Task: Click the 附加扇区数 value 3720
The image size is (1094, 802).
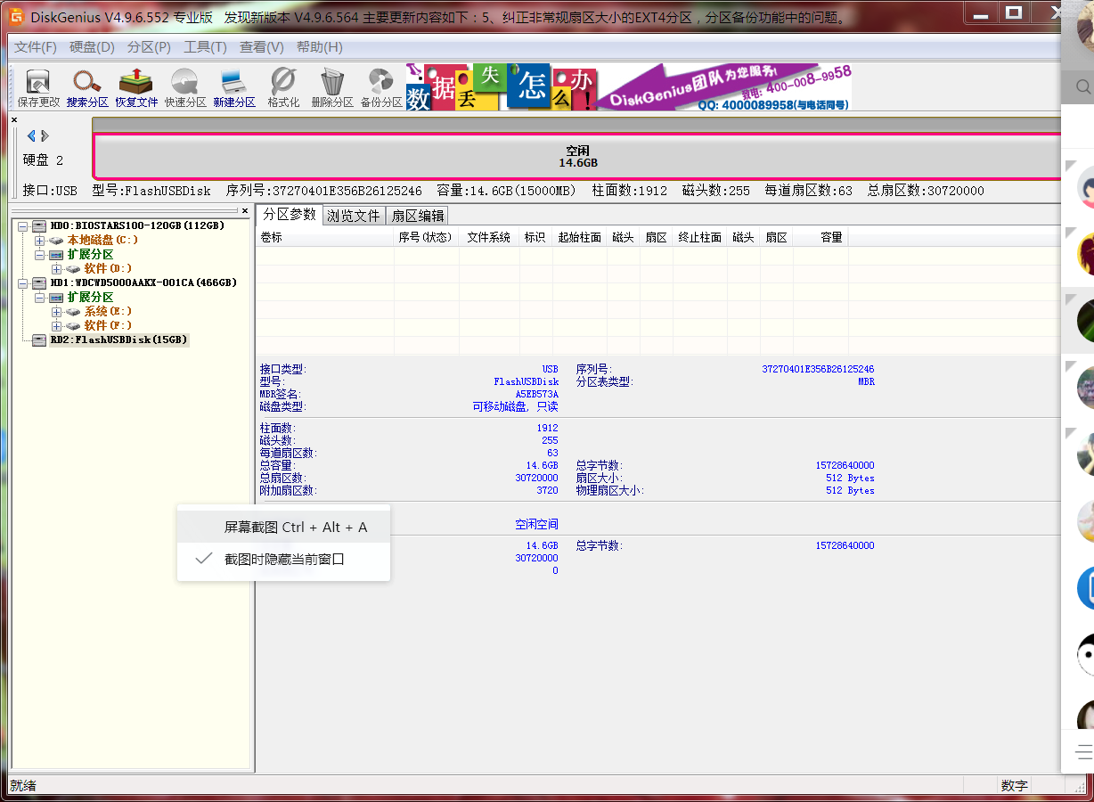Action: tap(547, 490)
